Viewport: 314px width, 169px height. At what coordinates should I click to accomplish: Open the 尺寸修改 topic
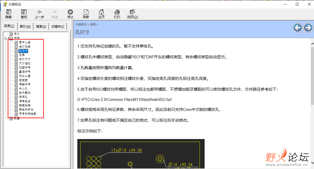25,63
